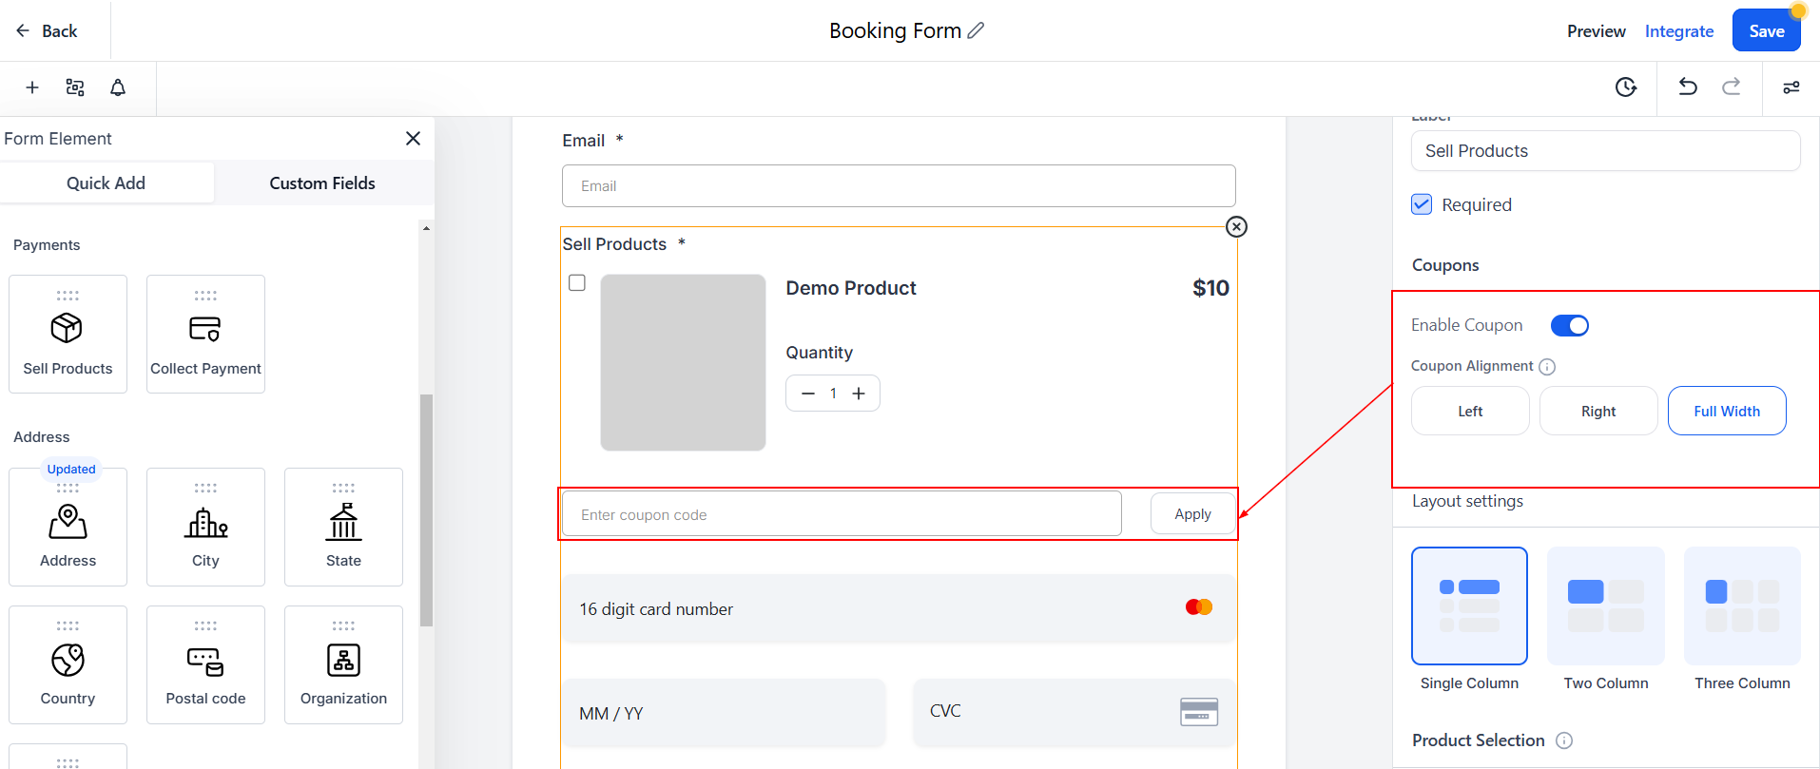Check the Demo Product checkbox
Image resolution: width=1820 pixels, height=769 pixels.
pos(577,283)
